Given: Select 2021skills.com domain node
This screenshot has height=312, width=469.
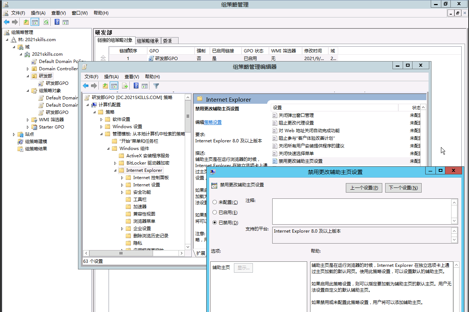Looking at the screenshot, I should (47, 54).
